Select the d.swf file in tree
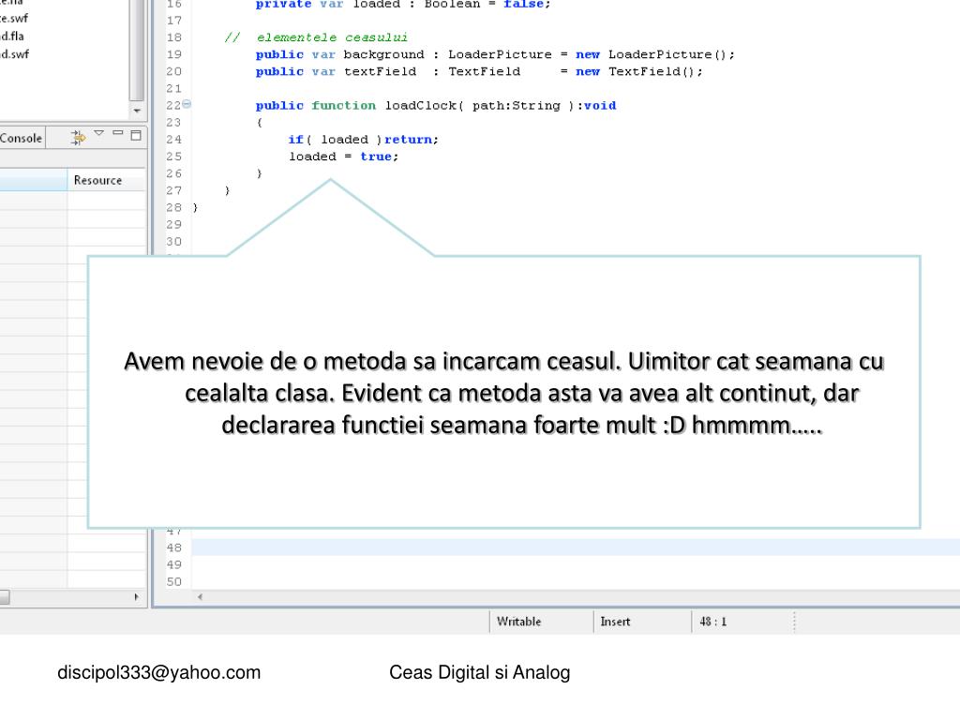 pos(15,53)
